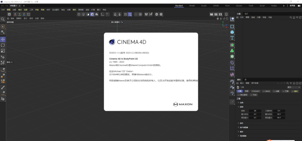Toggle the coordinate system icon beside Z
Image resolution: width=302 pixels, height=141 pixels.
29,14
